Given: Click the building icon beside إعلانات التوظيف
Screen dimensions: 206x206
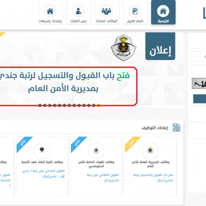Looking at the screenshot, I should coord(176,128).
